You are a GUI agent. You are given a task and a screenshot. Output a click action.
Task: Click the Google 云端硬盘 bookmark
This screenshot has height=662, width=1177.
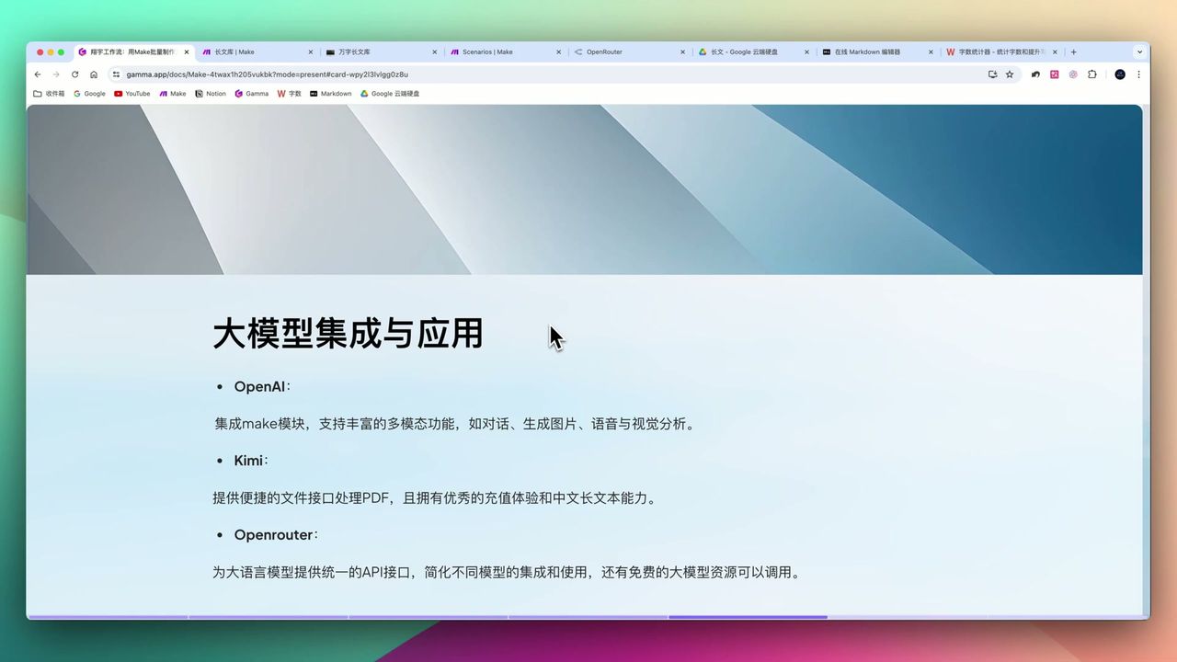390,93
